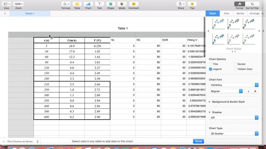The image size is (266, 149).
Task: Choose the middle chart style thumbnail in top row
Action: pyautogui.click(x=234, y=24)
